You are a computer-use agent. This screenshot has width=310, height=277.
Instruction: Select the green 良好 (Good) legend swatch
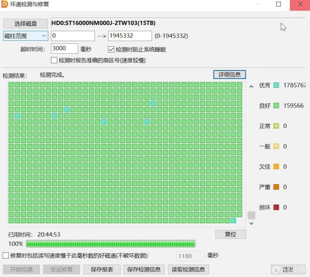pyautogui.click(x=276, y=106)
